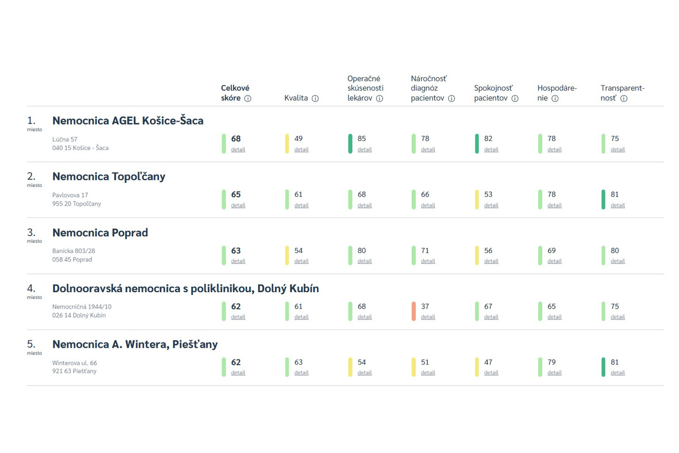Click info icon next to Spokojnosť pacientov
This screenshot has width=679, height=453.
click(515, 99)
